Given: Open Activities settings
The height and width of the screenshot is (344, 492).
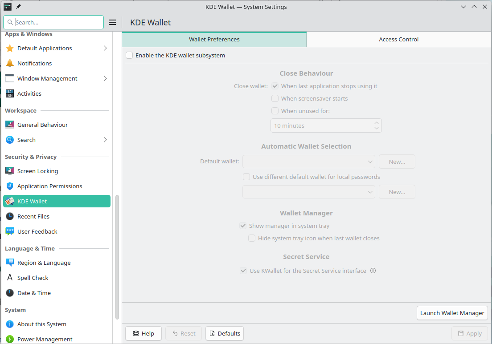Looking at the screenshot, I should pyautogui.click(x=57, y=93).
